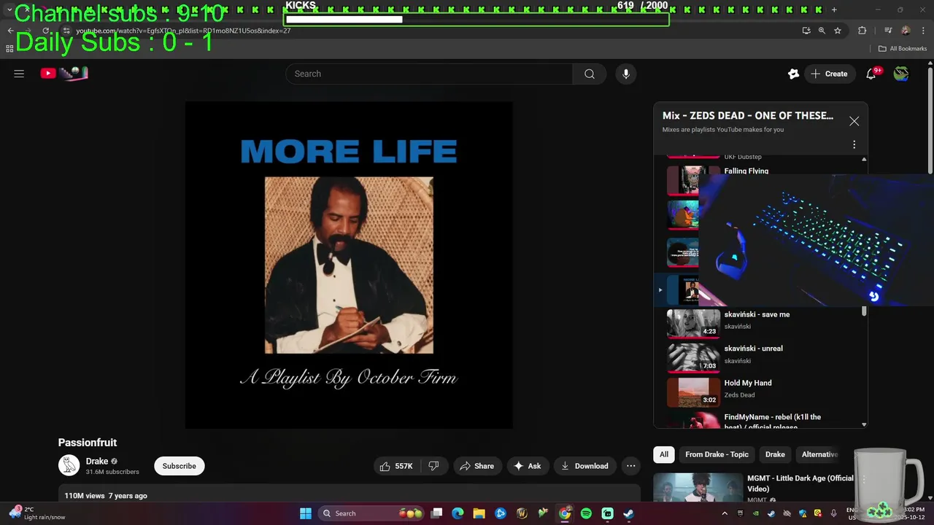
Task: Click the MGMT Little Dark Age thumbnail
Action: tap(698, 487)
